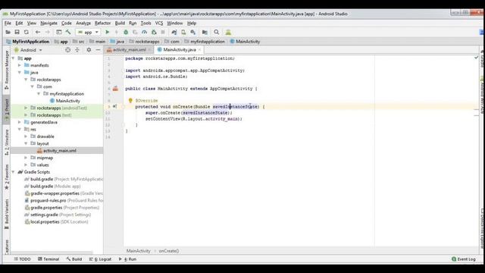485x273 pixels.
Task: Open the Event Log
Action: pyautogui.click(x=463, y=259)
